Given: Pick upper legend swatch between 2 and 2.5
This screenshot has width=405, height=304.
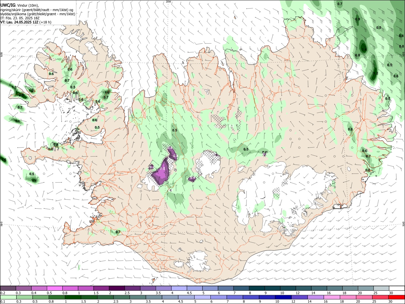Looking at the screenshot, I should coord(117,288).
